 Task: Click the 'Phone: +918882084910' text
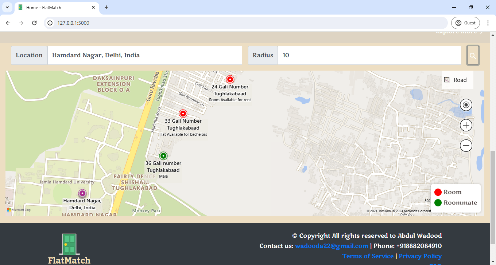(407, 246)
